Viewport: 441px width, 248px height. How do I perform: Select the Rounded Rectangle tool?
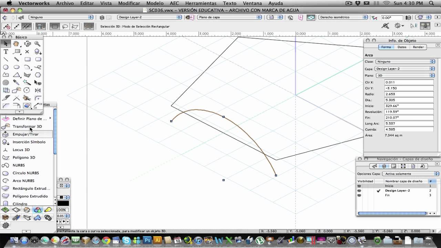(38, 59)
